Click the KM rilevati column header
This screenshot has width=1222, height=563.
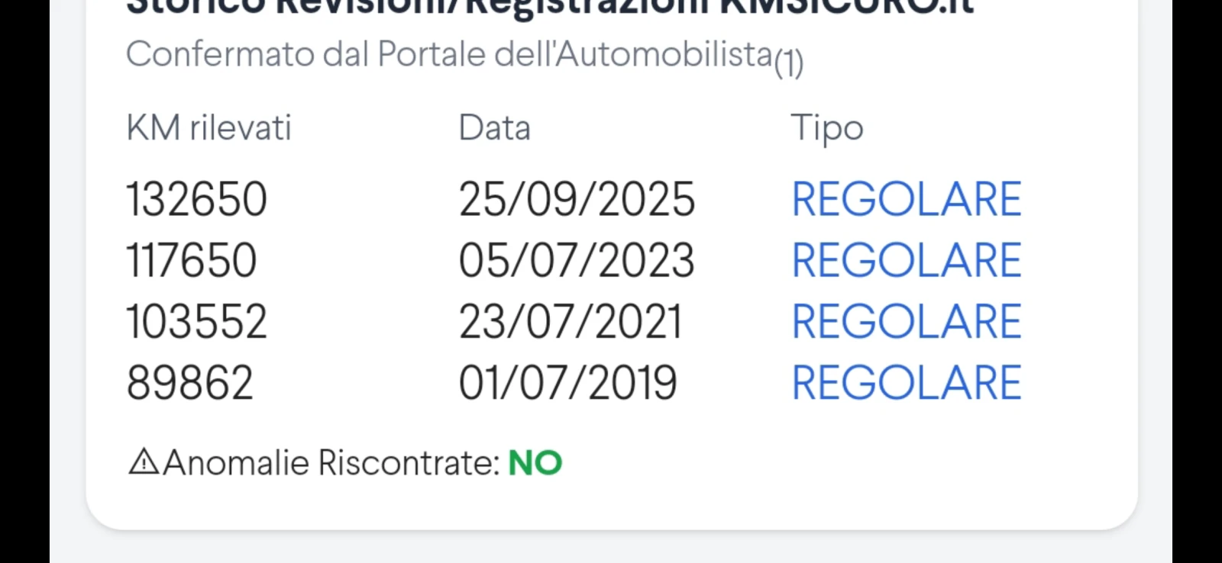click(209, 128)
